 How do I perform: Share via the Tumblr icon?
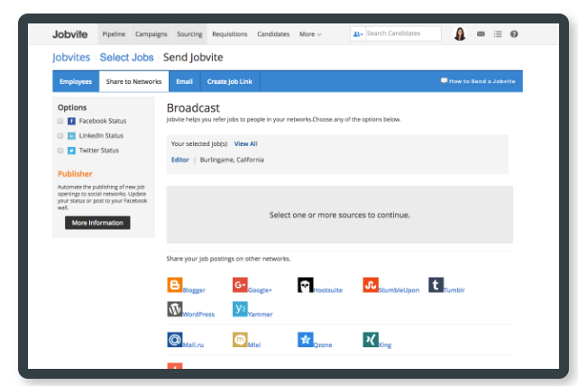[436, 285]
